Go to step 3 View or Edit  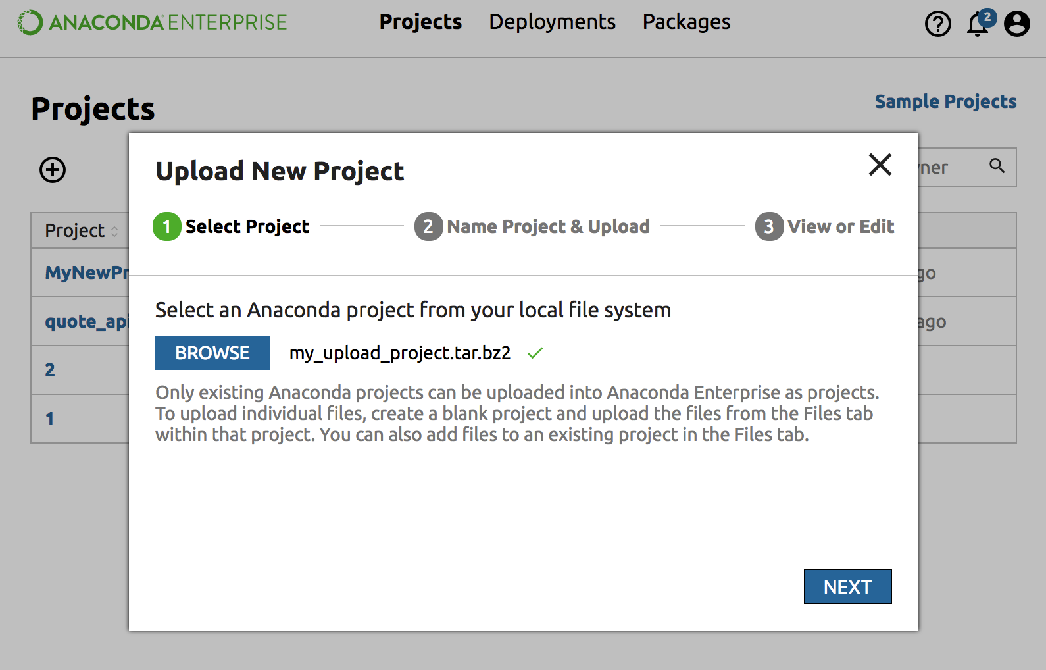tap(825, 226)
